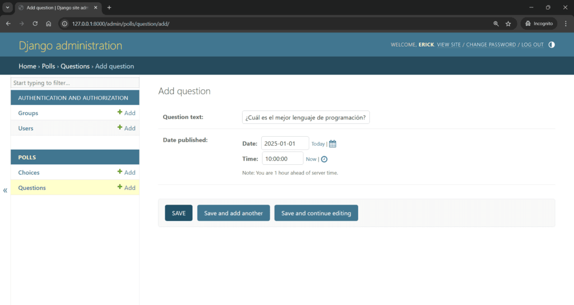Viewport: 574px width, 305px height.
Task: Click the green plus Add next to Users
Action: coord(126,128)
